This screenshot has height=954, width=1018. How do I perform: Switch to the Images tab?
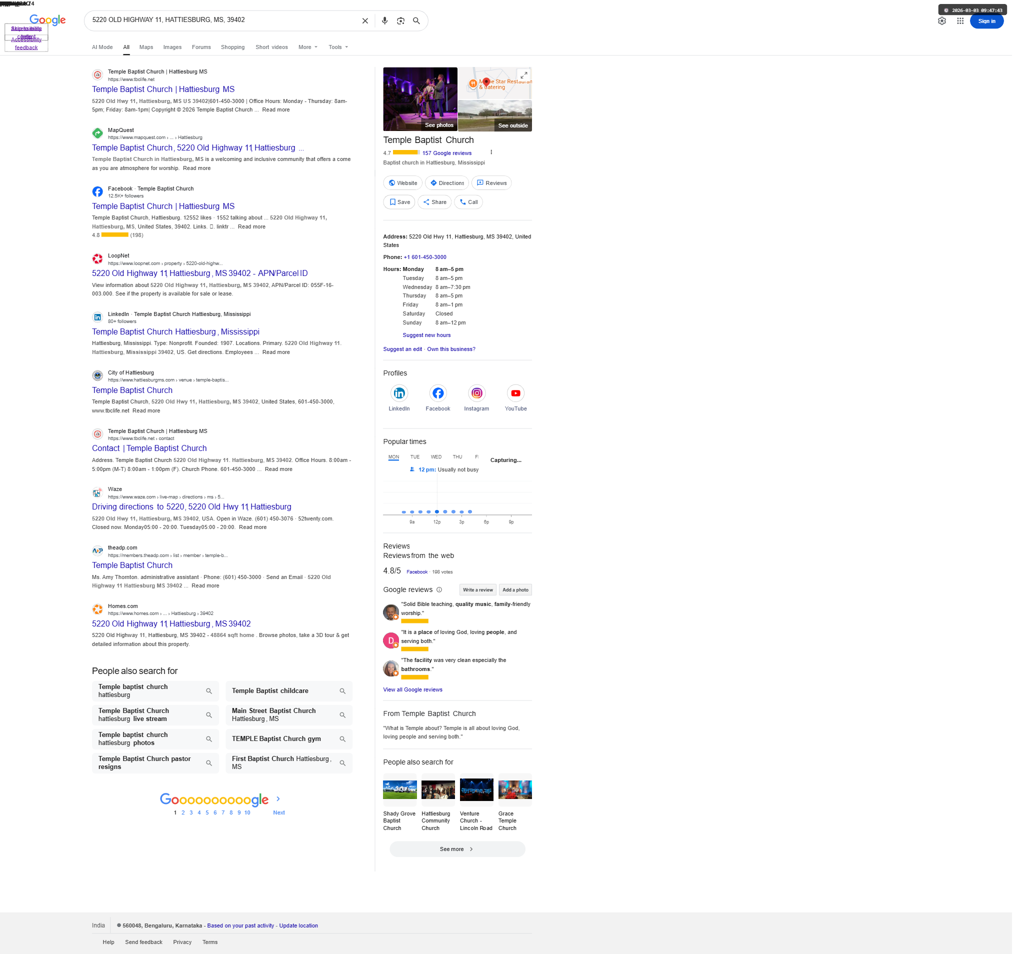(173, 47)
